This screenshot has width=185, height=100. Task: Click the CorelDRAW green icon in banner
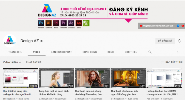tap(86, 23)
